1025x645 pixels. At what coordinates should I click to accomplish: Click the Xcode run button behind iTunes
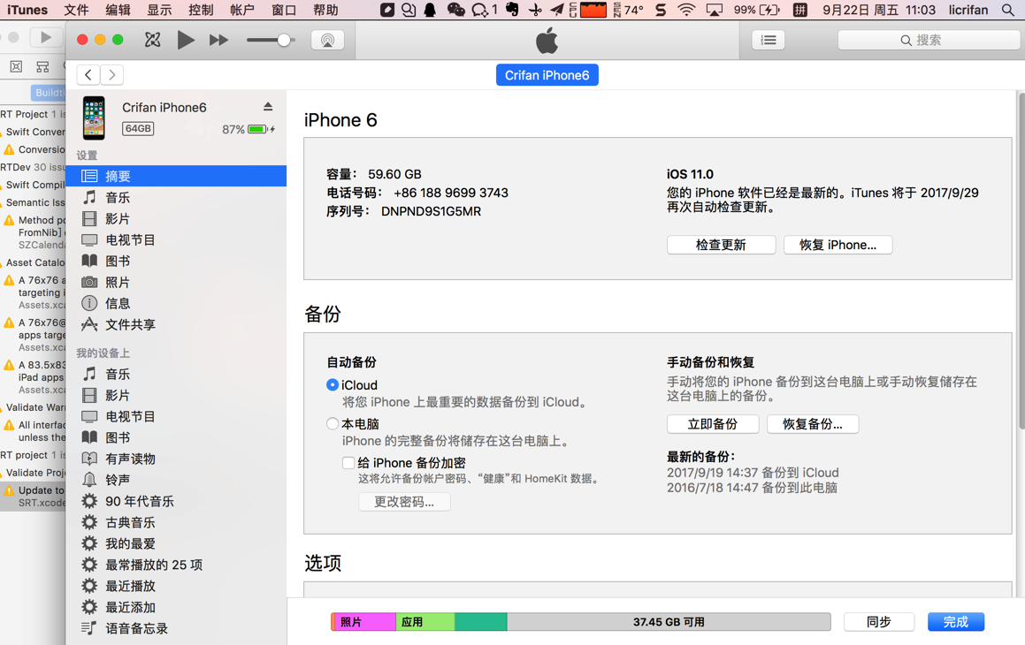[46, 38]
